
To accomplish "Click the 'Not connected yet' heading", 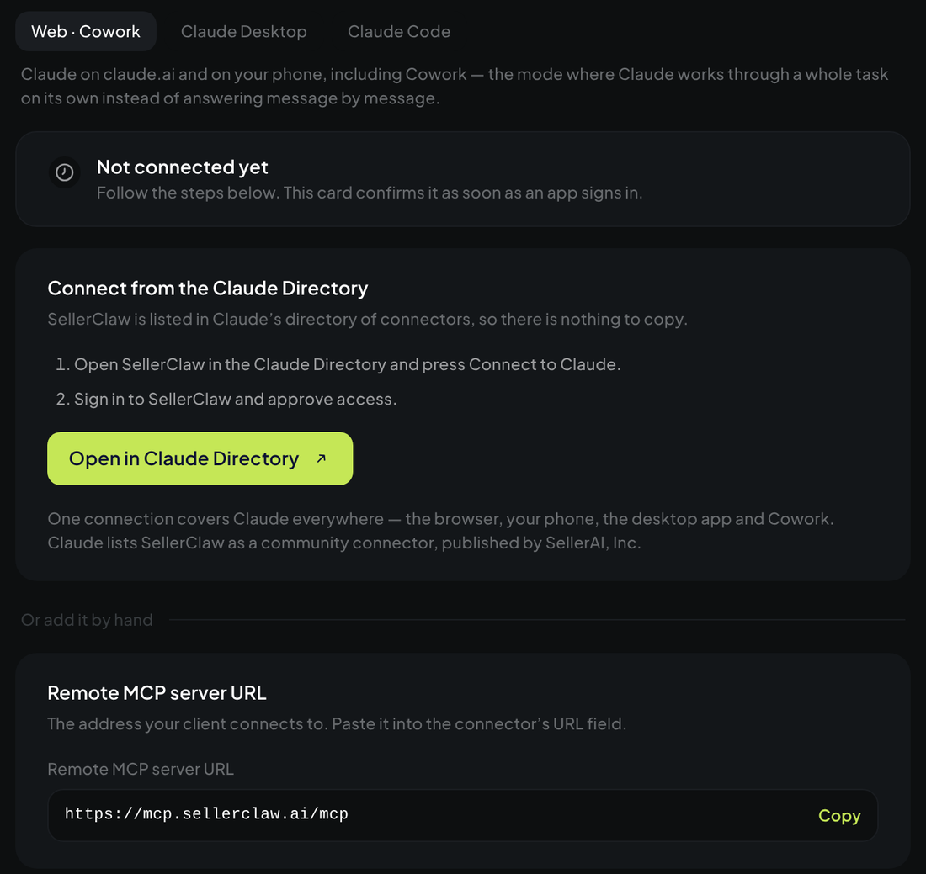I will click(x=182, y=167).
